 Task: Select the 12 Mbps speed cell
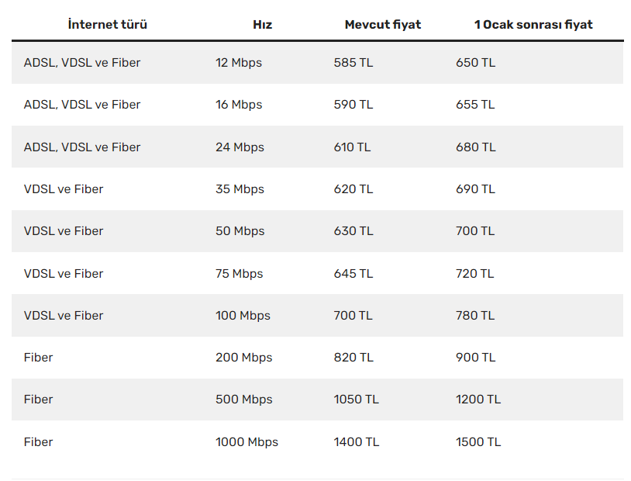click(239, 63)
